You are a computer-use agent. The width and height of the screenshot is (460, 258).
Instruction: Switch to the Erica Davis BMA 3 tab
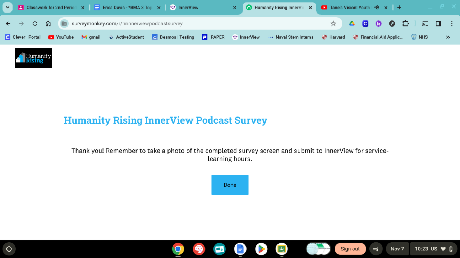tap(127, 8)
